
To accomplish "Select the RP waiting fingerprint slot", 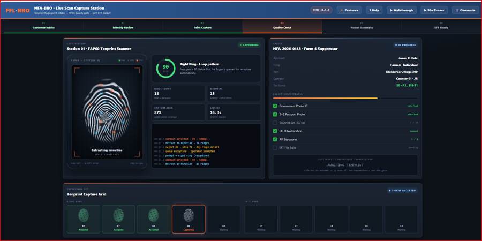I will [x=224, y=219].
